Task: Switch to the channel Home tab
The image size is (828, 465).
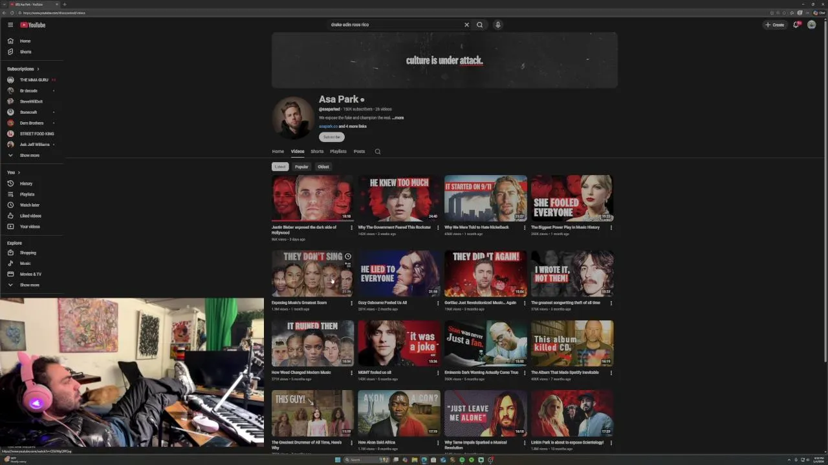Action: coord(278,151)
